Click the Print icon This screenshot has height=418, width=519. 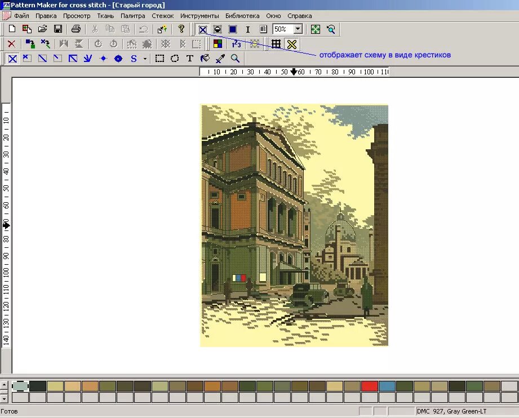pyautogui.click(x=76, y=29)
